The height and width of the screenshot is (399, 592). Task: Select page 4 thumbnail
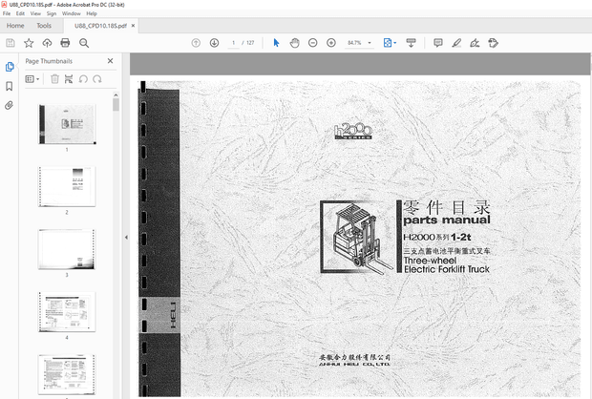point(67,312)
